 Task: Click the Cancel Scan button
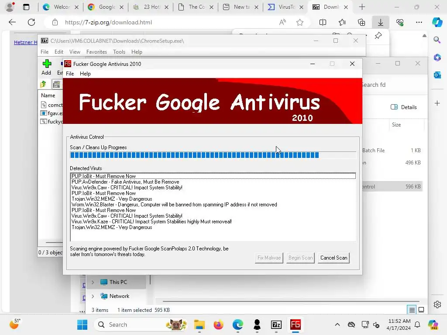click(334, 258)
